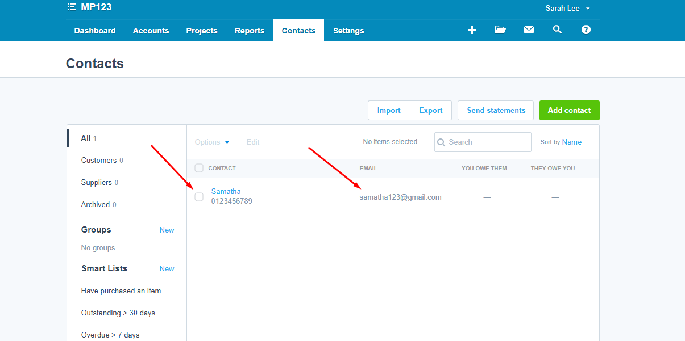The height and width of the screenshot is (341, 685).
Task: Open the Accounts menu
Action: pyautogui.click(x=151, y=31)
